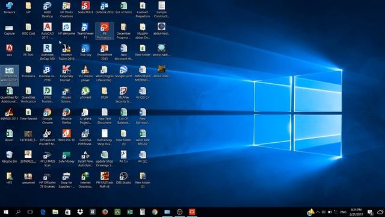Open Dropbox from the taskbar

(x=80, y=212)
